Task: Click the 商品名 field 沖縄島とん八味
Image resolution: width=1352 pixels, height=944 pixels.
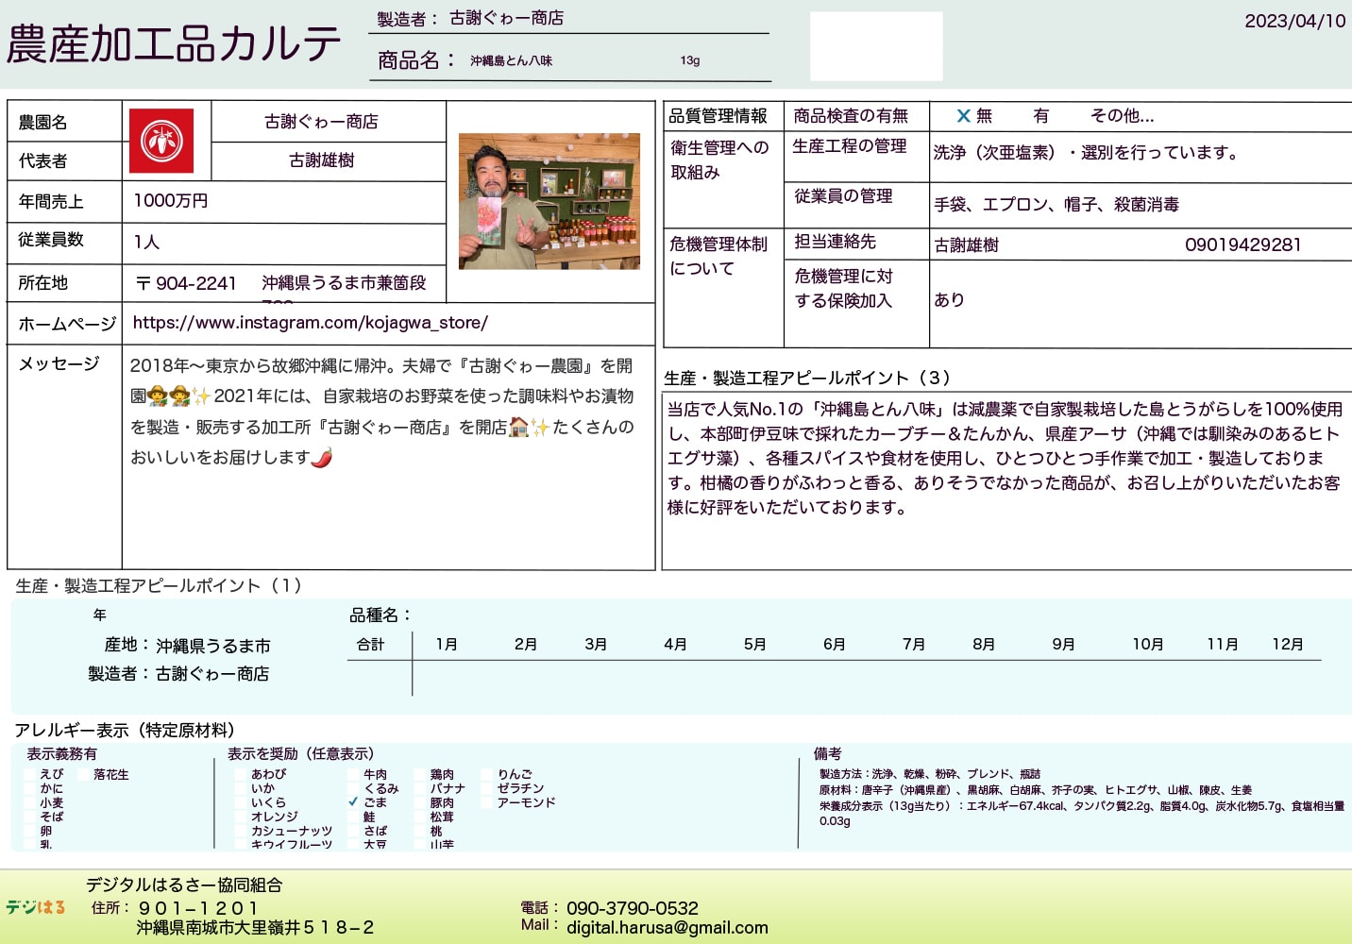Action: [511, 60]
